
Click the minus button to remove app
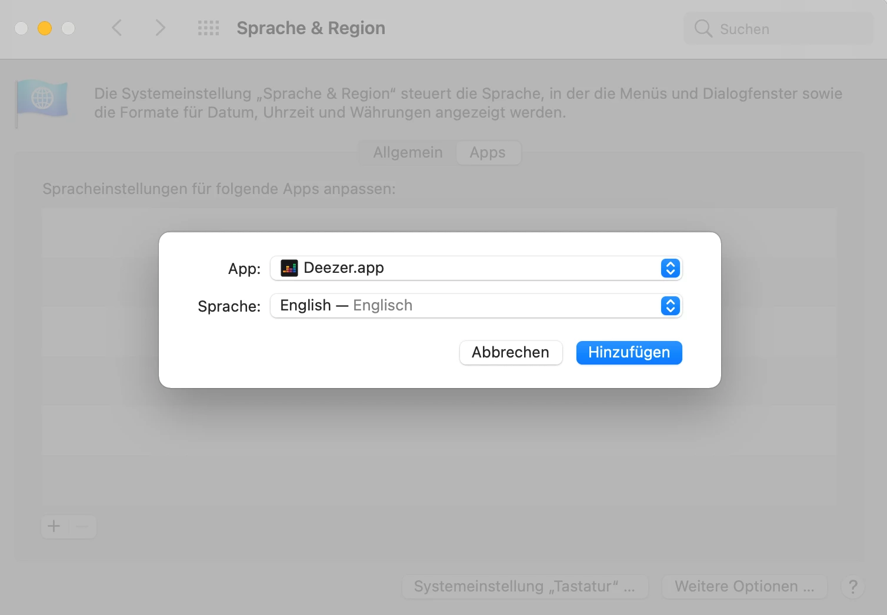pyautogui.click(x=82, y=526)
